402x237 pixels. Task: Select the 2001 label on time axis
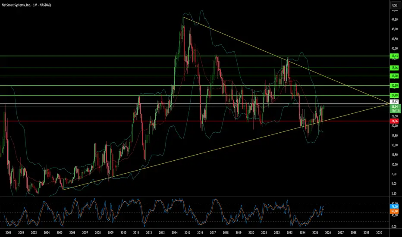tap(8, 233)
